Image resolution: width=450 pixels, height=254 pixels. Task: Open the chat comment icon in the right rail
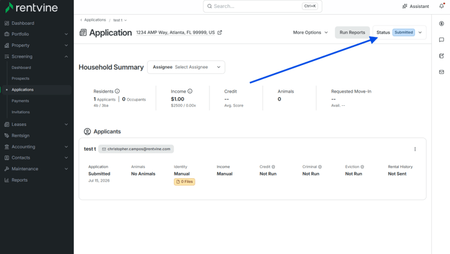click(x=441, y=40)
